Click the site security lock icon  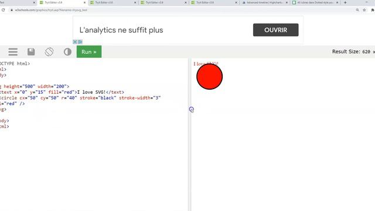(x=11, y=10)
